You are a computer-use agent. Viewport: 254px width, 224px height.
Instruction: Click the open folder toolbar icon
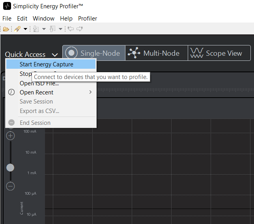pyautogui.click(x=6, y=29)
